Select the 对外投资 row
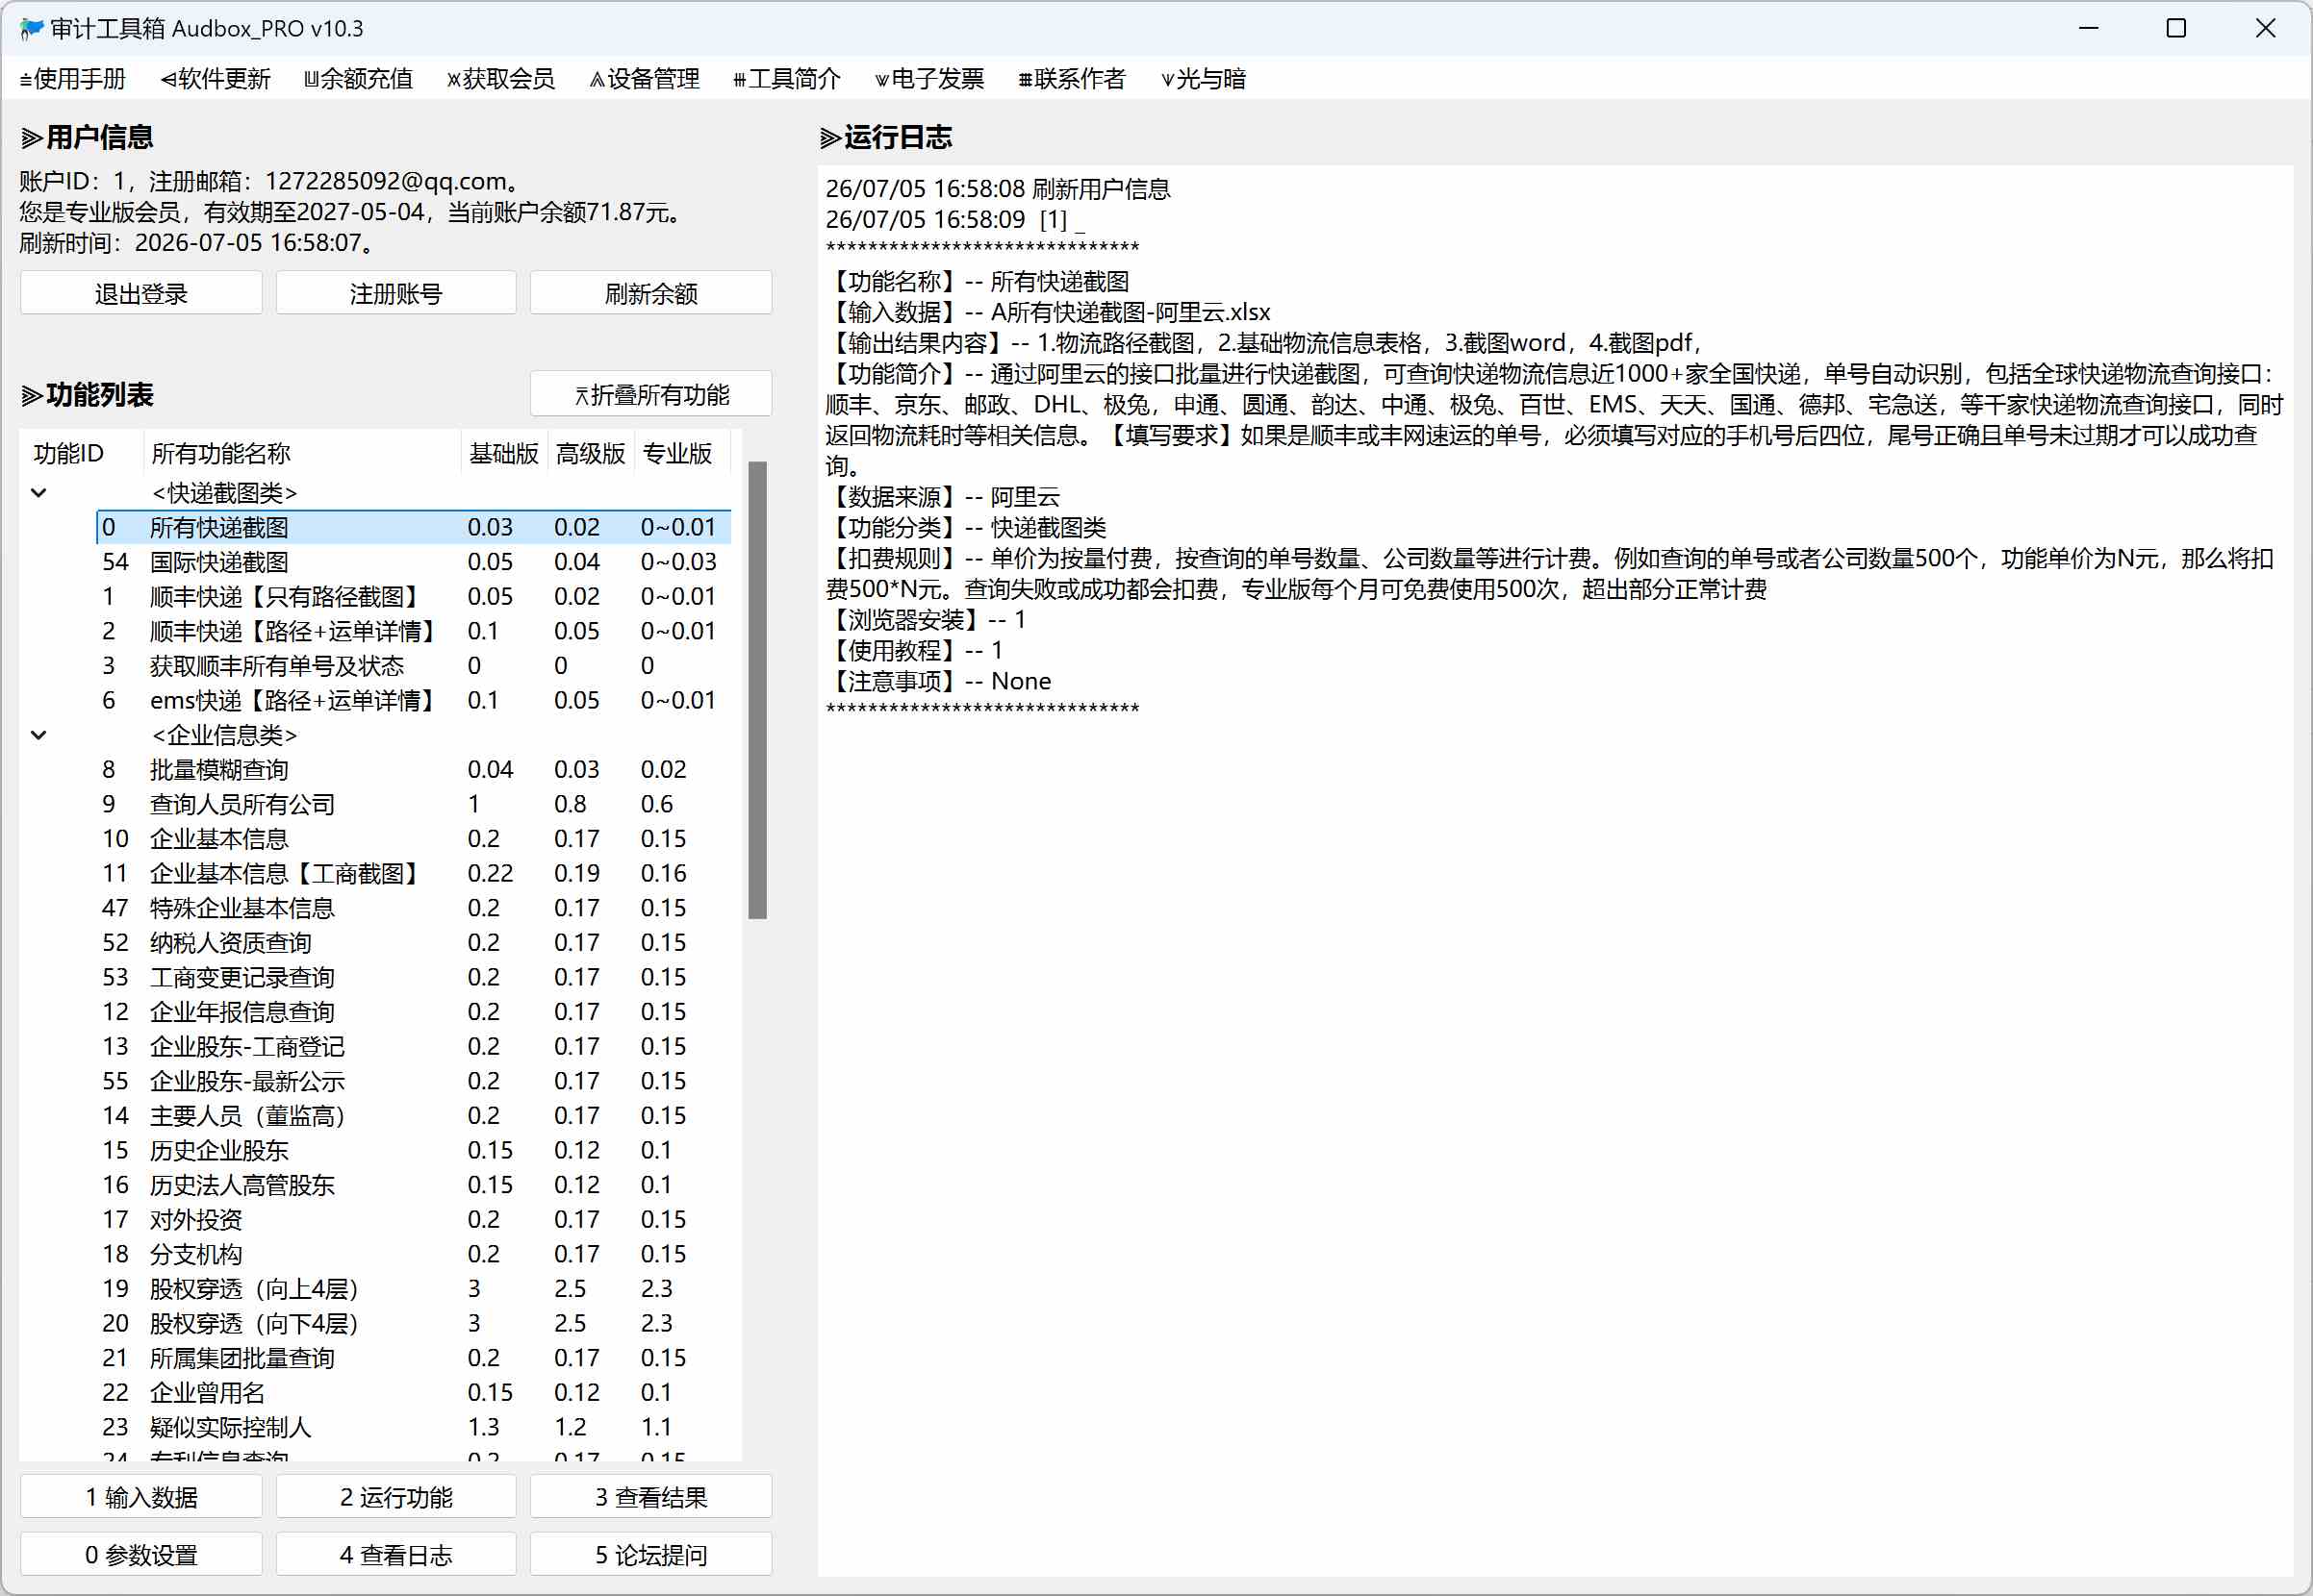Screen dimensions: 2313x1596 click(x=413, y=1220)
